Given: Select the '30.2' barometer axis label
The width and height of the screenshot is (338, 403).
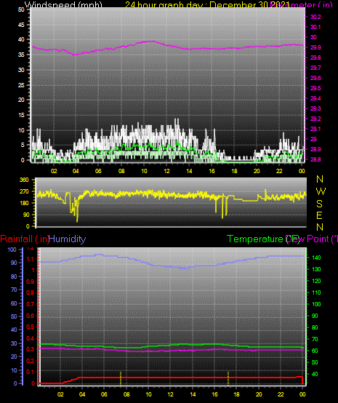Looking at the screenshot, I should coord(315,17).
